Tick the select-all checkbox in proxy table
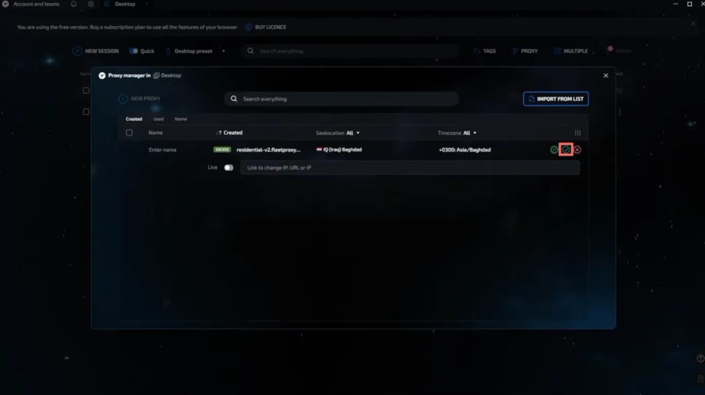The height and width of the screenshot is (395, 705). [129, 133]
